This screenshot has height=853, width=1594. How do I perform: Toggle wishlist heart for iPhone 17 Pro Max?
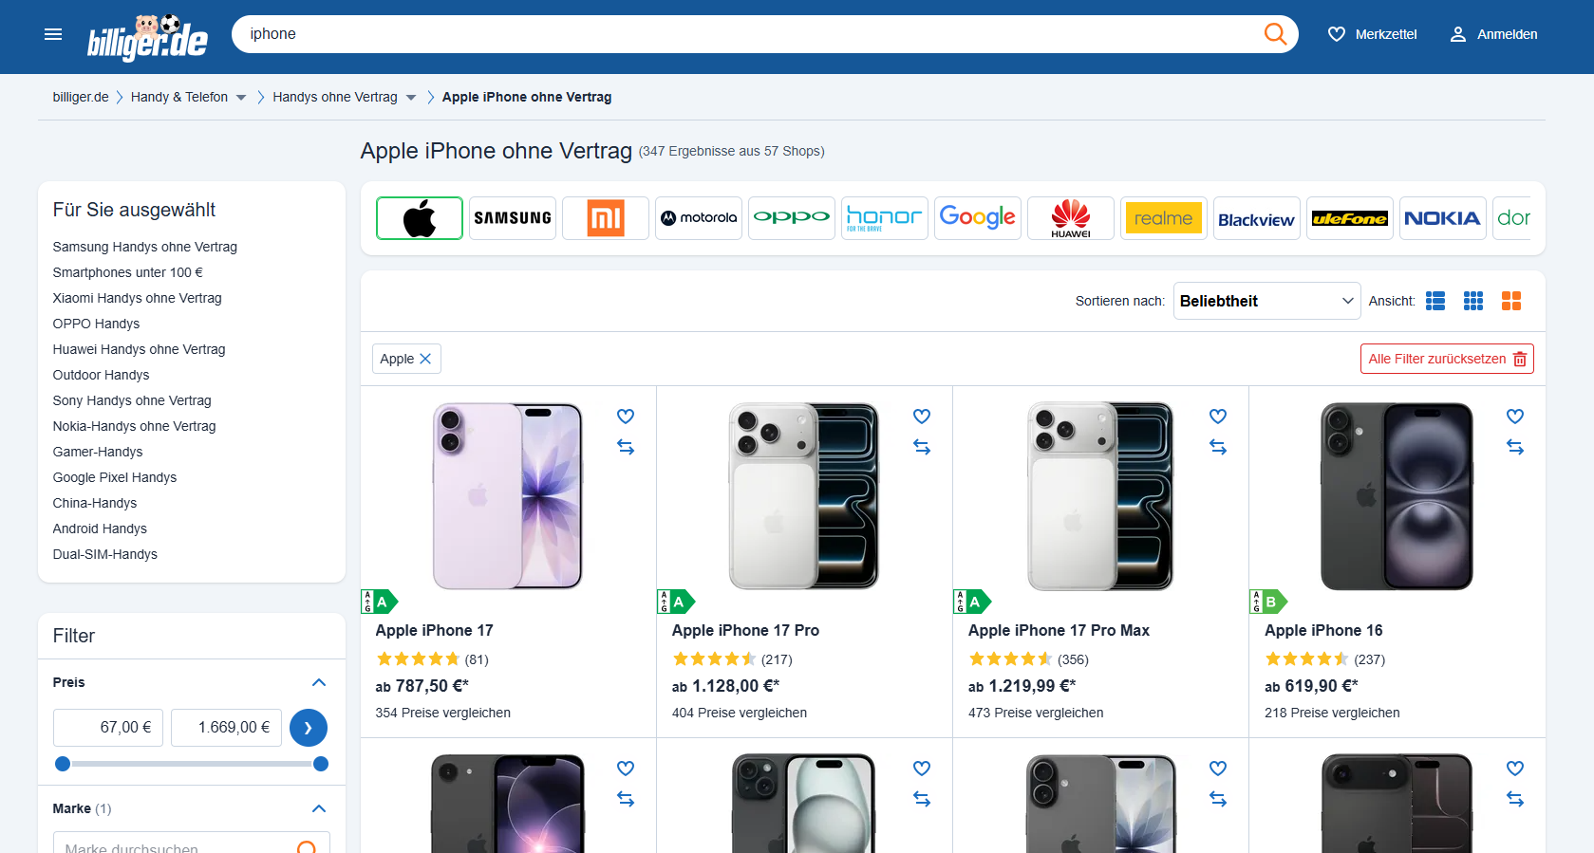tap(1218, 417)
